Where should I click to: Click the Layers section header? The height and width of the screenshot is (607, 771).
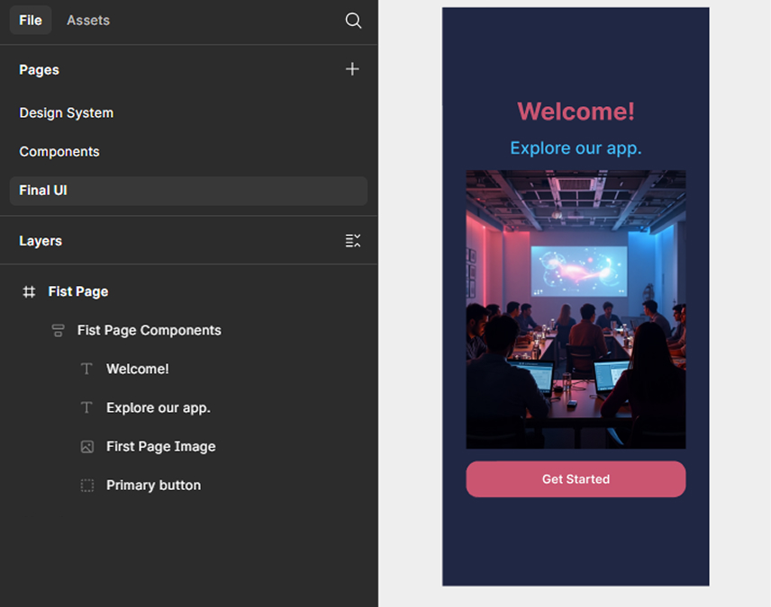point(41,241)
